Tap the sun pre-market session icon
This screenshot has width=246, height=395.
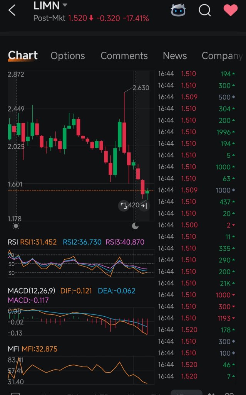pos(16,226)
